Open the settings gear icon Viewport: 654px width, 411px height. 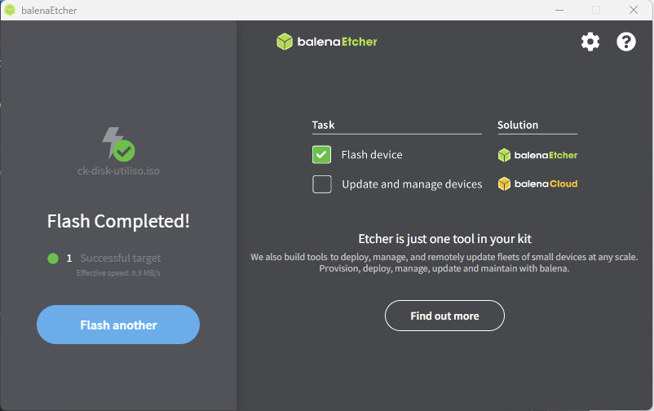click(590, 42)
